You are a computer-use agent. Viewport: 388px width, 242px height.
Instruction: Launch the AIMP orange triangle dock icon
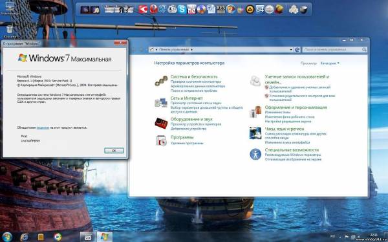[x=250, y=10]
